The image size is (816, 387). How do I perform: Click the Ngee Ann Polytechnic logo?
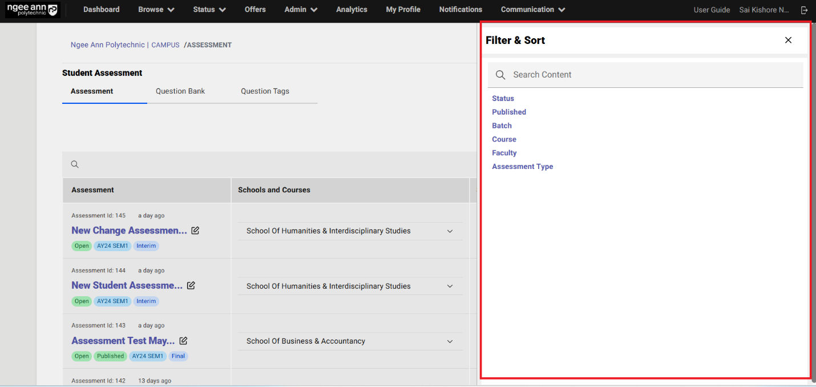coord(32,10)
